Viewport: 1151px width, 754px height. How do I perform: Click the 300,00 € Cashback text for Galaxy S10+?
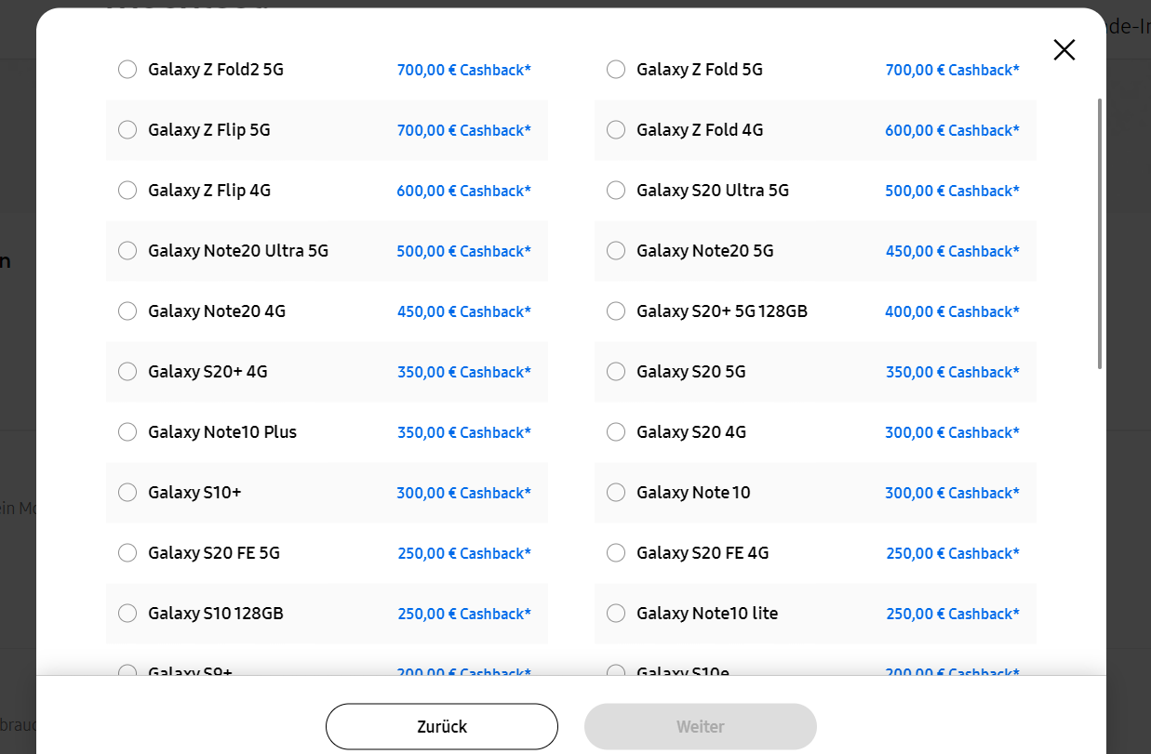[x=464, y=493]
